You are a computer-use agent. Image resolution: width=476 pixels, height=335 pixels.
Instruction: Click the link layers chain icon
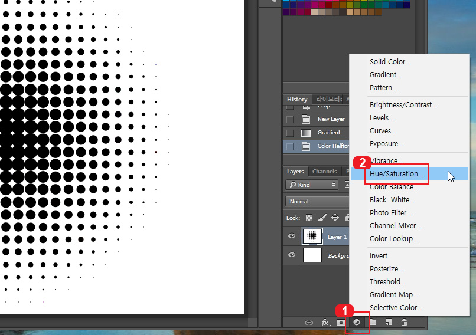pos(308,323)
